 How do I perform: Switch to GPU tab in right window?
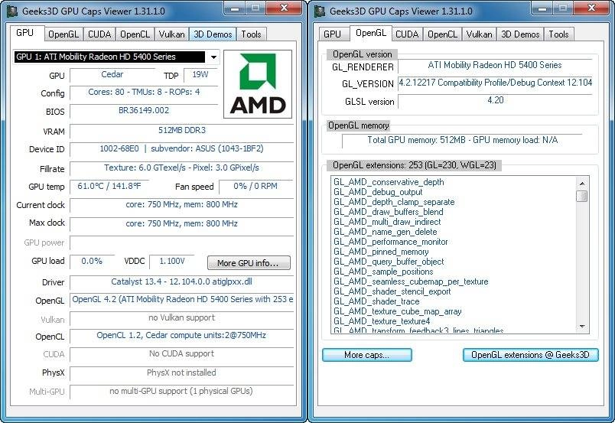click(x=332, y=34)
